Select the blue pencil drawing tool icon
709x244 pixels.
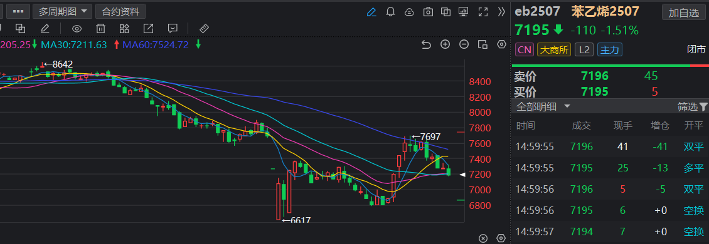tap(371, 12)
